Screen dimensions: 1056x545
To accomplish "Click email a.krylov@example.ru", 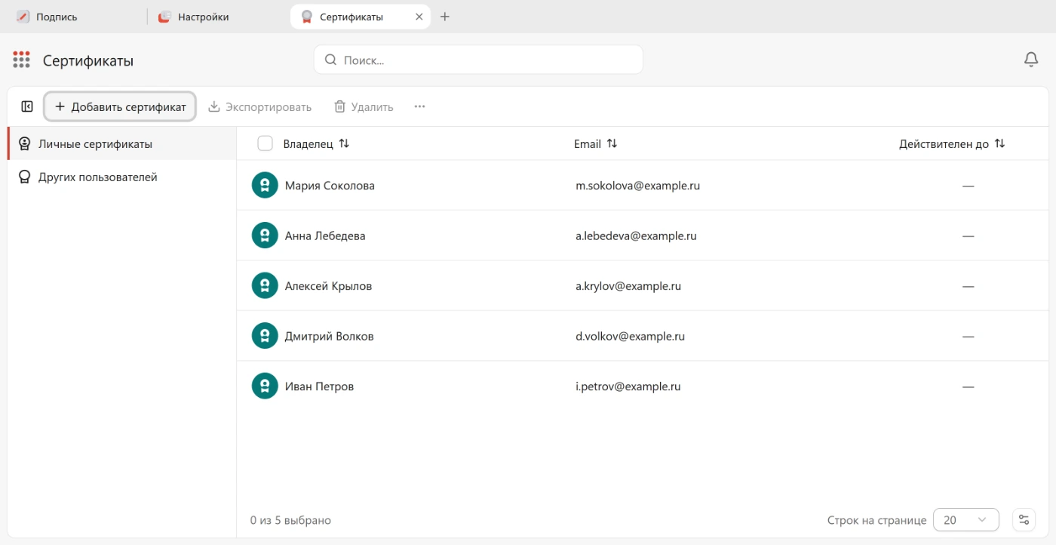I will click(628, 286).
